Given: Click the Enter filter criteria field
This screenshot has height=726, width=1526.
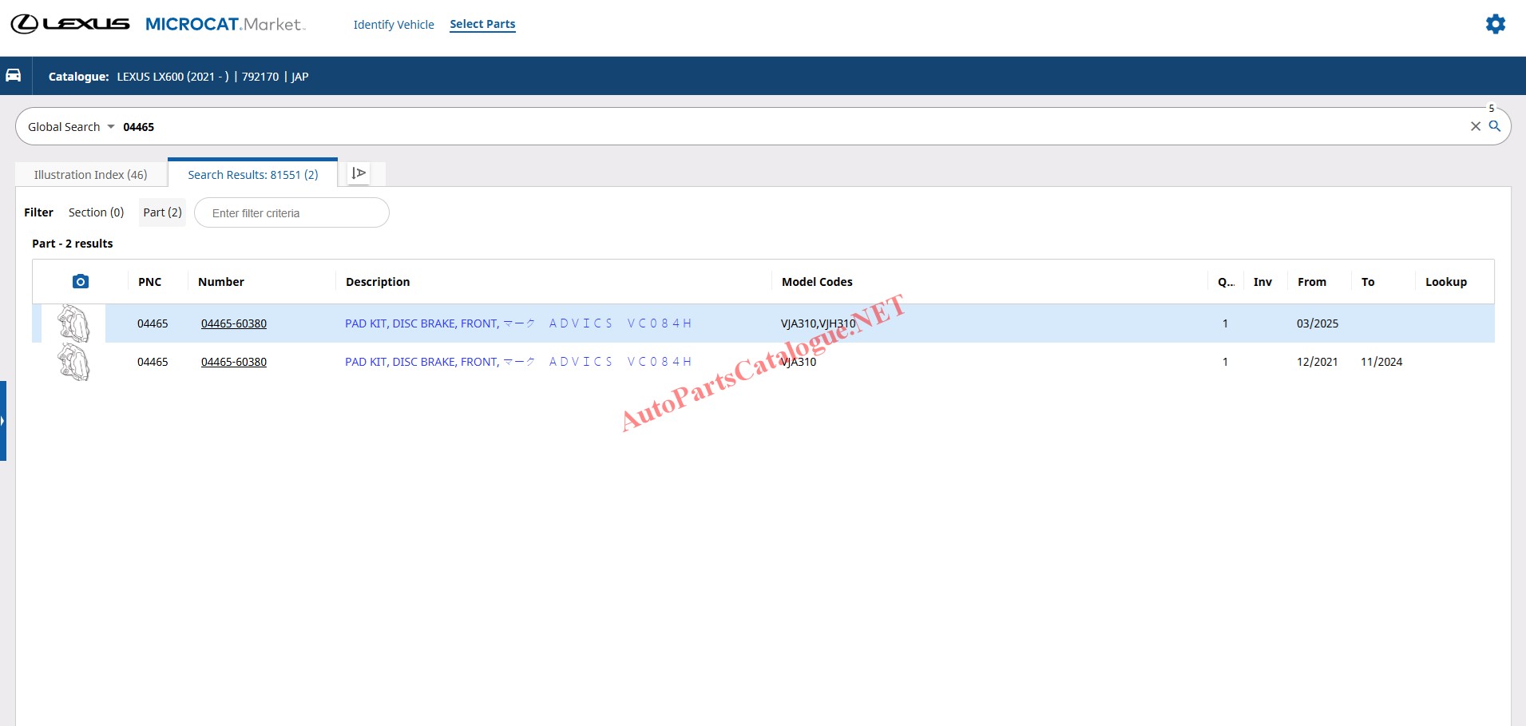Looking at the screenshot, I should pyautogui.click(x=291, y=213).
